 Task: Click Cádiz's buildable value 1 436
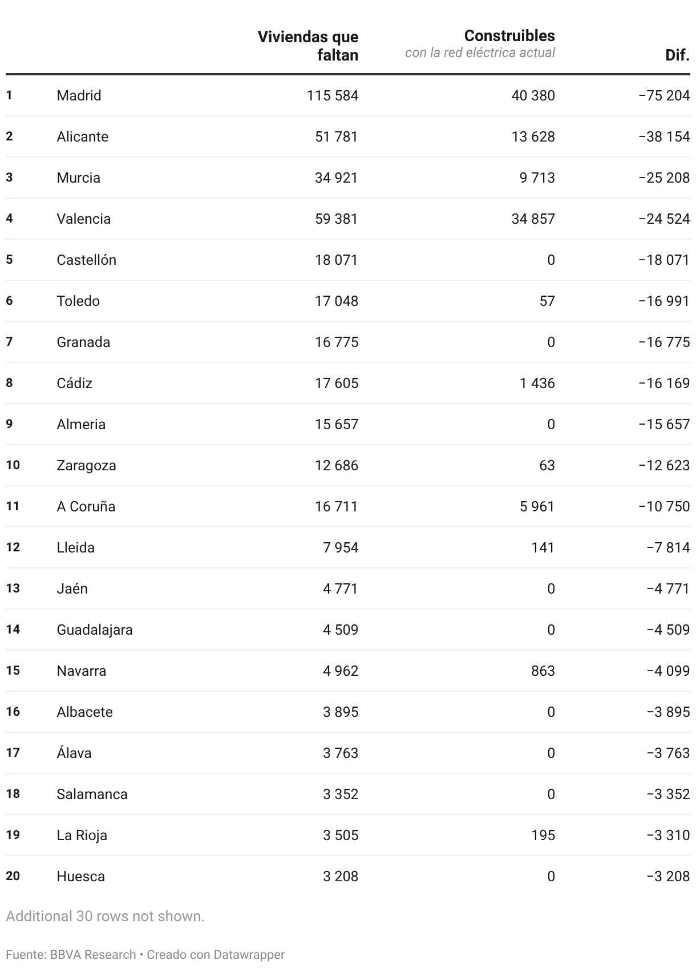537,383
